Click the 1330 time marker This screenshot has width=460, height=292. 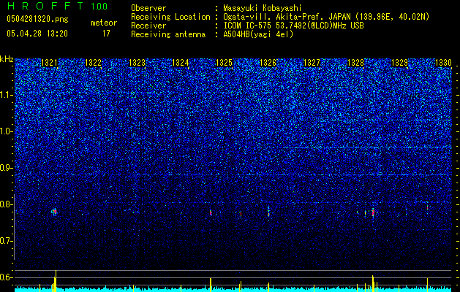click(443, 63)
